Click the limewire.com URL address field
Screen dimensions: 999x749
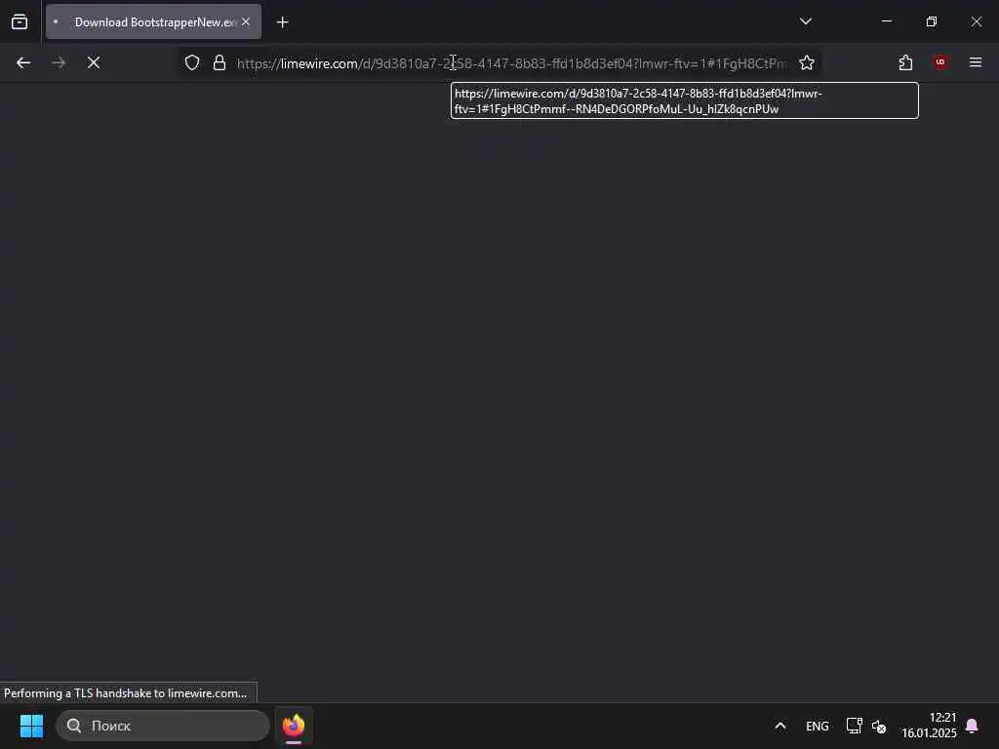click(x=511, y=63)
